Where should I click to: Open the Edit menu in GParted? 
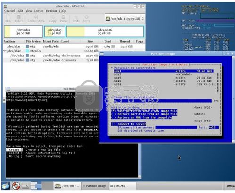pos(20,11)
